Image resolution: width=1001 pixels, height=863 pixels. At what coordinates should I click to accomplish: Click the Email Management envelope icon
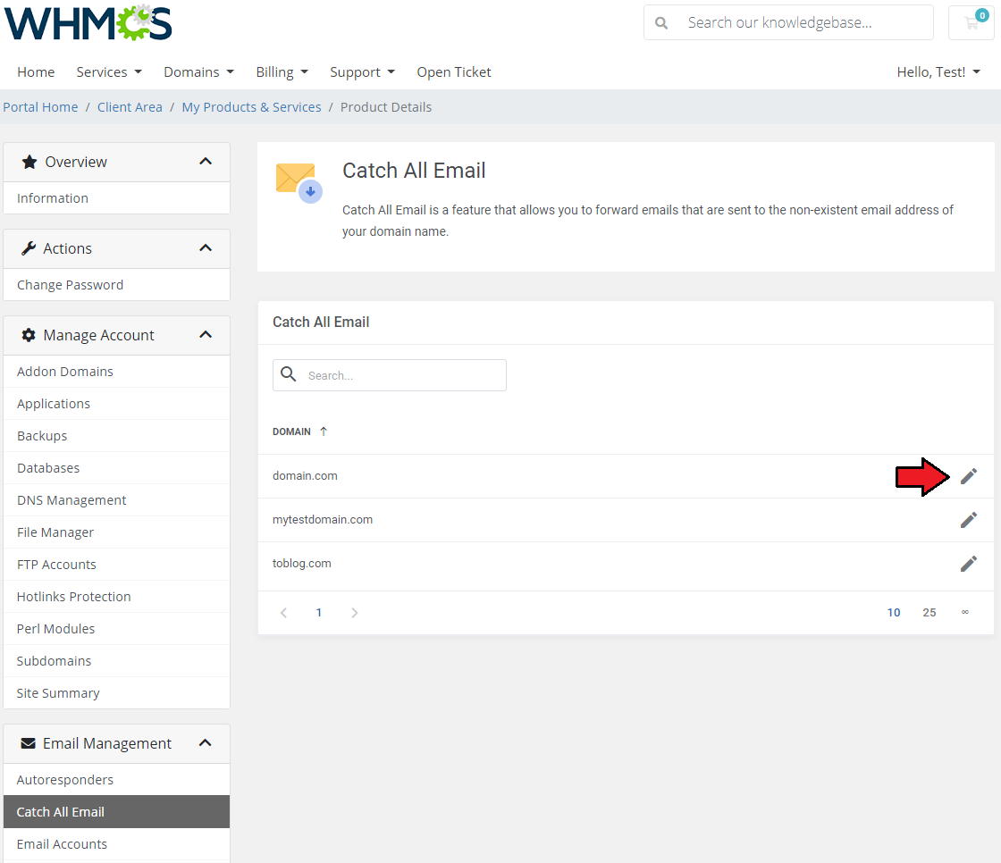28,743
